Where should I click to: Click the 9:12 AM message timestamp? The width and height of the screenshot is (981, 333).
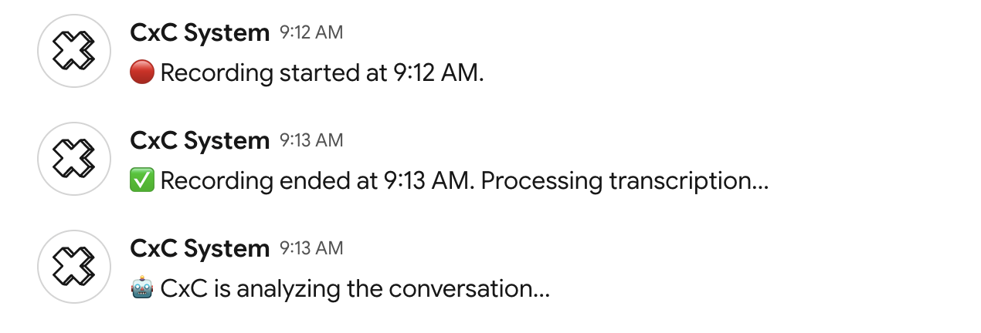(311, 32)
